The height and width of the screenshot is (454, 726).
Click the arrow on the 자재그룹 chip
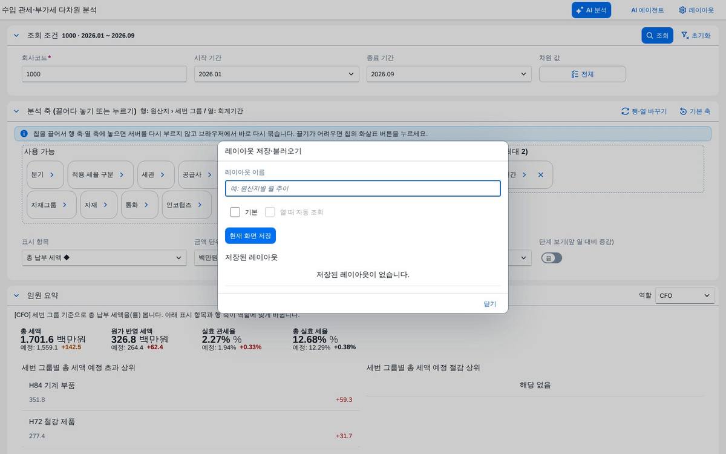click(65, 205)
